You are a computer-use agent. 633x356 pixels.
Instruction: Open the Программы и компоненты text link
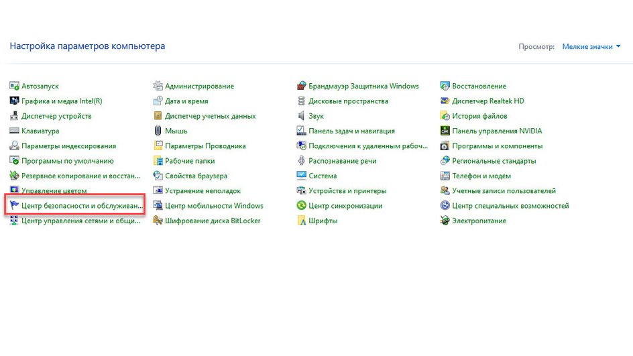498,145
